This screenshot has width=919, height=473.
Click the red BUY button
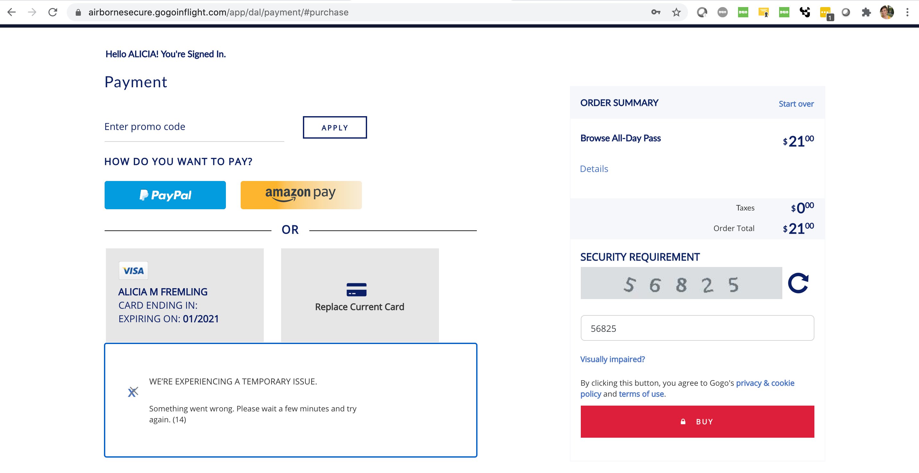click(697, 421)
